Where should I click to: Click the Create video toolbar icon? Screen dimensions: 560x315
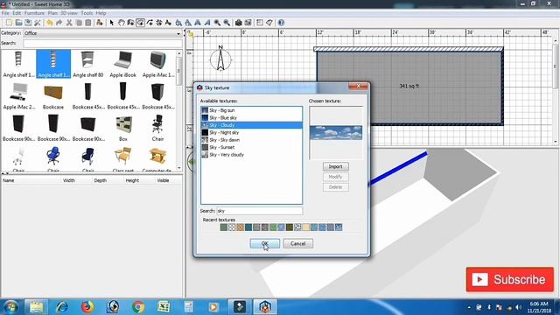coord(248,23)
